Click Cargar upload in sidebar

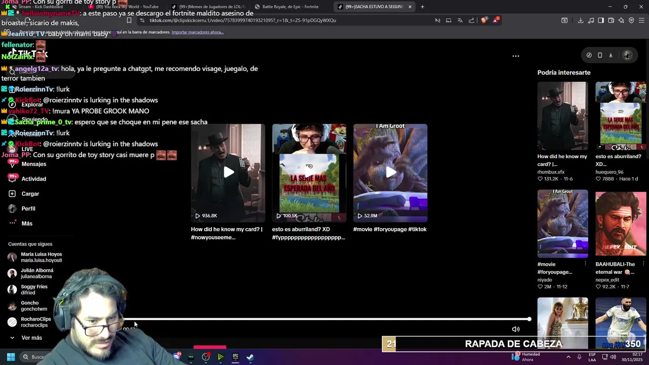click(x=30, y=194)
